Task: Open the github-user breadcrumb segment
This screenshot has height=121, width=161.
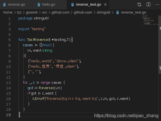Action: click(83, 12)
